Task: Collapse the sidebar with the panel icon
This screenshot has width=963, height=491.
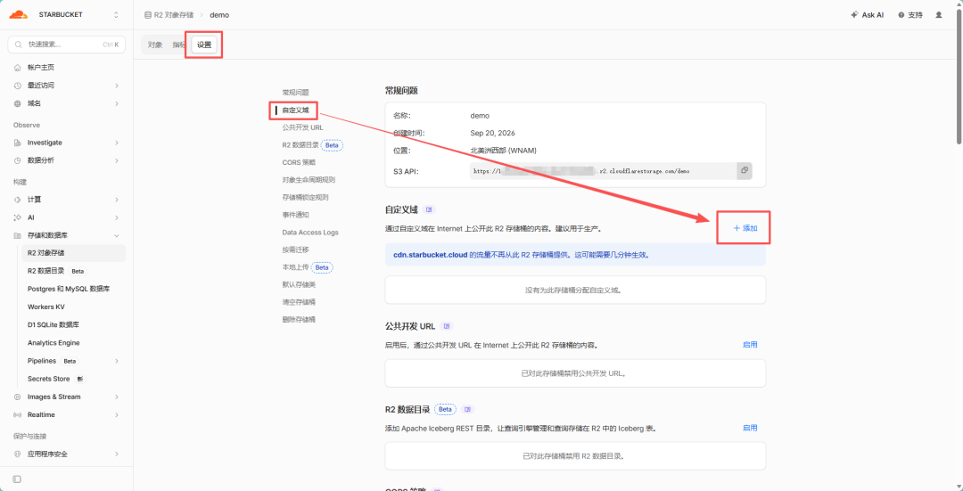Action: tap(17, 479)
